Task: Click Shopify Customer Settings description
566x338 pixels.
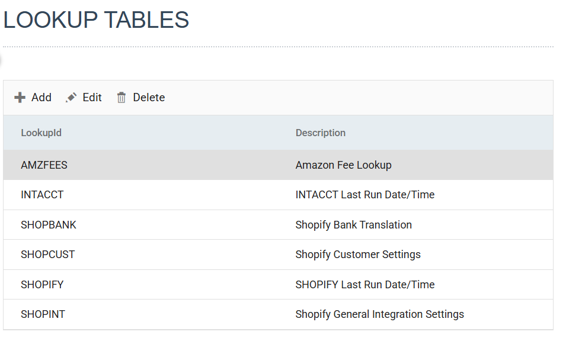Action: (x=358, y=255)
